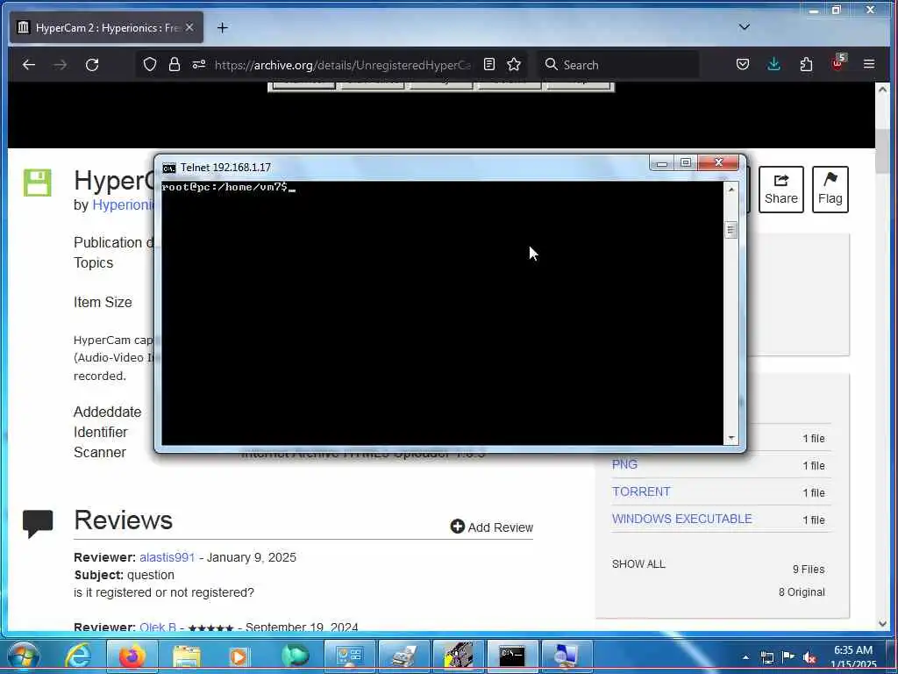
Task: Open the Hyperionics author link
Action: point(124,205)
